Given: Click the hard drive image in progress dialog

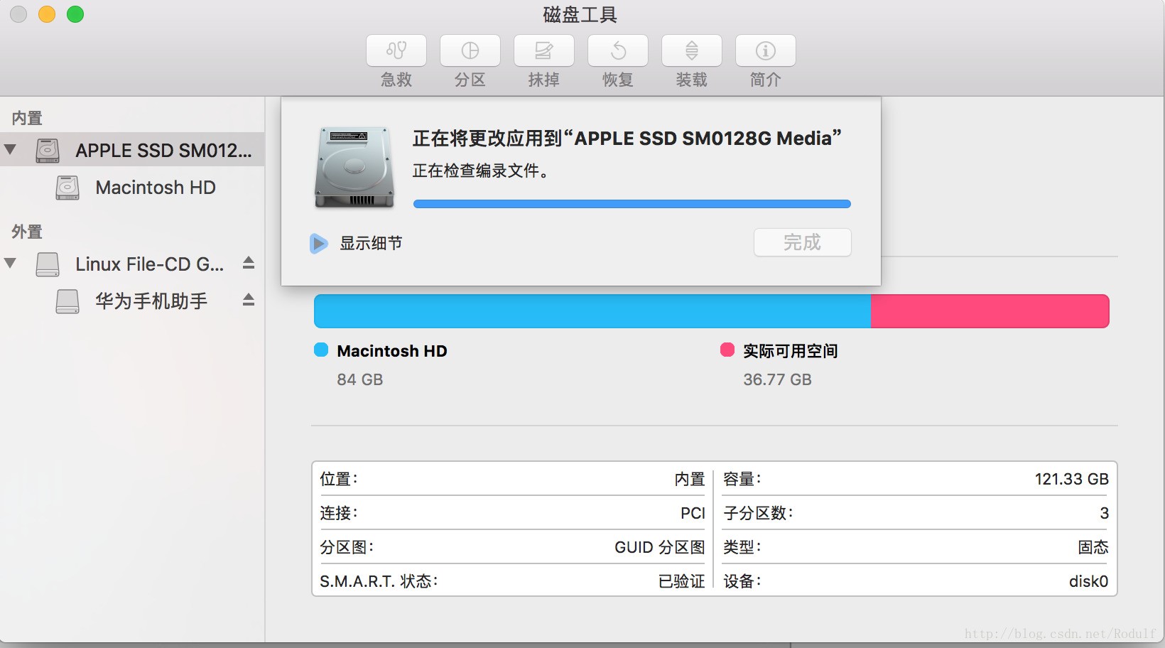Looking at the screenshot, I should [x=354, y=168].
